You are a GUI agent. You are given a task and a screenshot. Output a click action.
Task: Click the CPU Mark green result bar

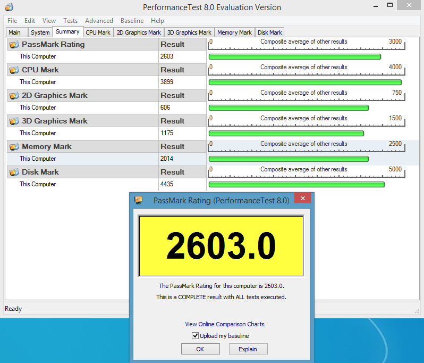click(x=305, y=82)
